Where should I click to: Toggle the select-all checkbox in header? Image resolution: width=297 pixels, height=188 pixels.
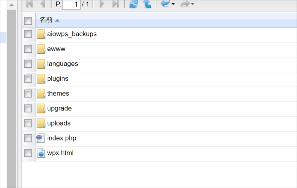[x=28, y=21]
